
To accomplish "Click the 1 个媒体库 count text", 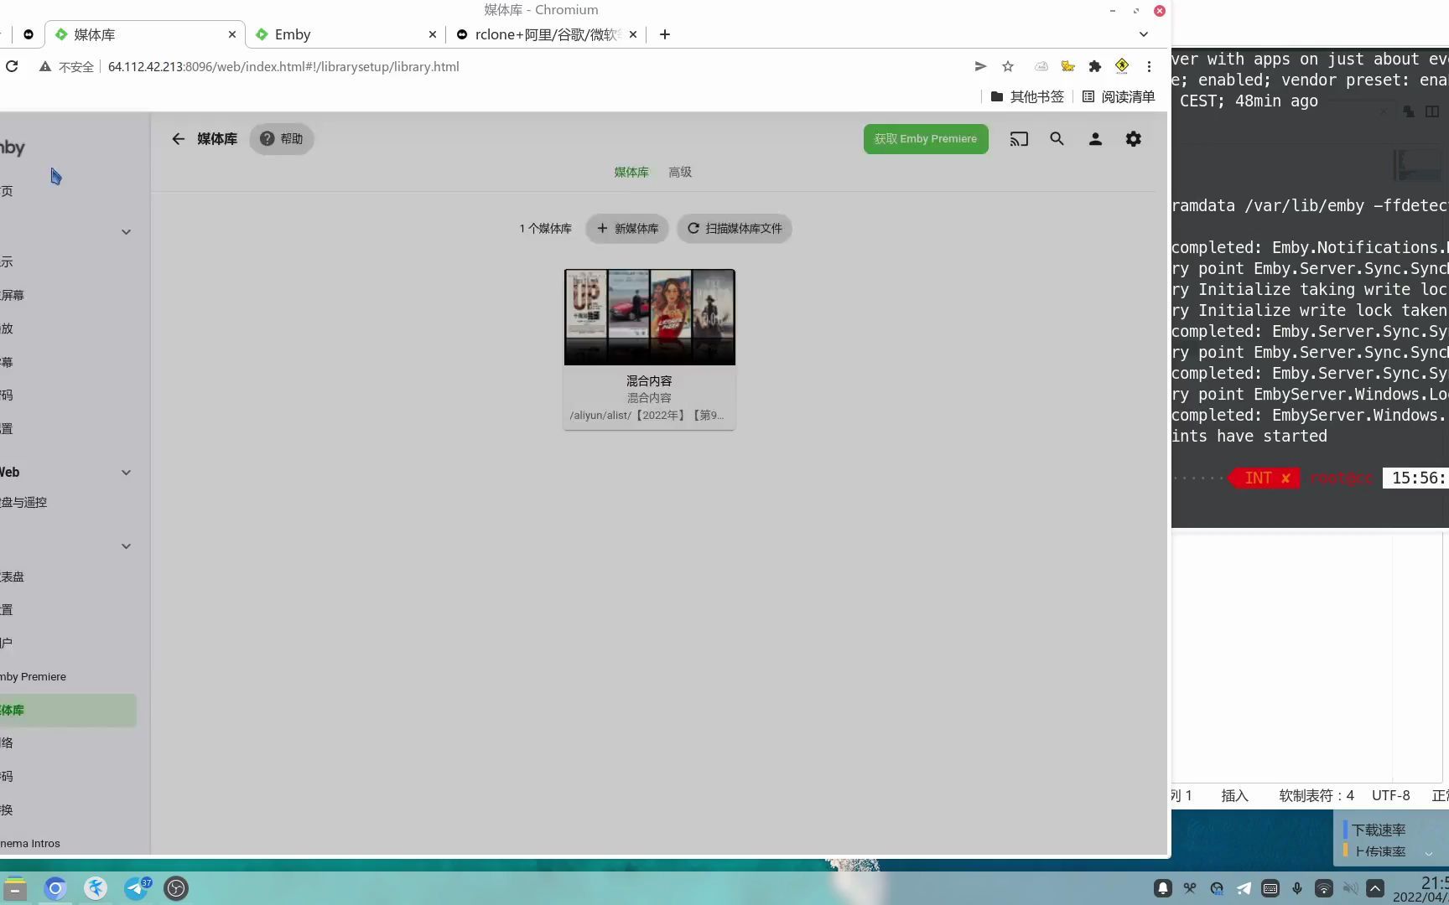I will pos(545,228).
